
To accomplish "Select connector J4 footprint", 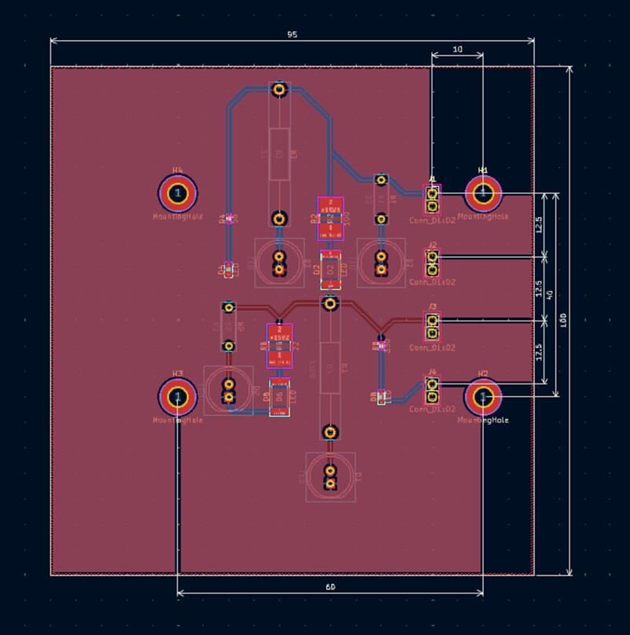I will point(432,390).
